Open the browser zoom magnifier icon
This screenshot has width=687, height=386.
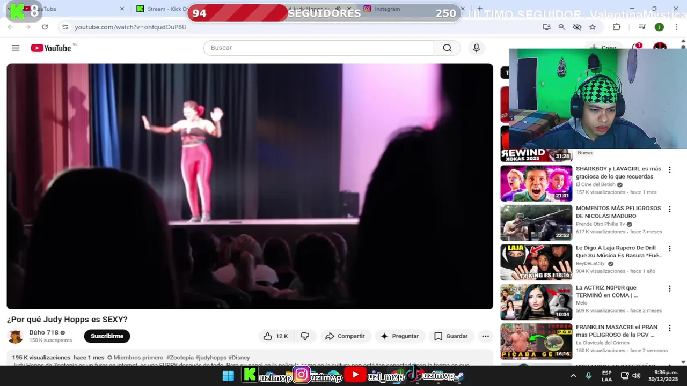561,27
